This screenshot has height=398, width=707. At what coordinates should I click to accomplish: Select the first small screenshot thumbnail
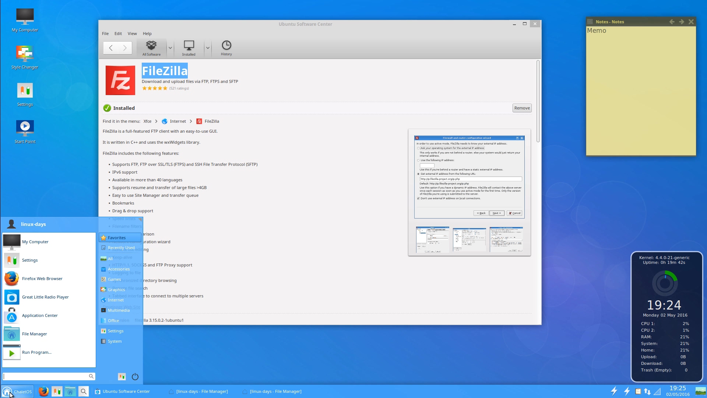point(432,240)
